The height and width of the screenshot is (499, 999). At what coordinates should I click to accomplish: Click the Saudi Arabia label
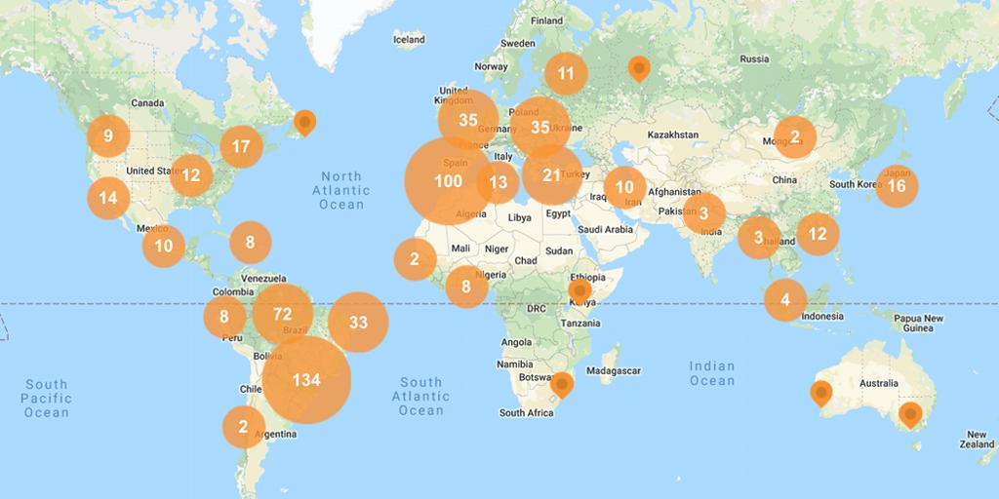coord(605,229)
